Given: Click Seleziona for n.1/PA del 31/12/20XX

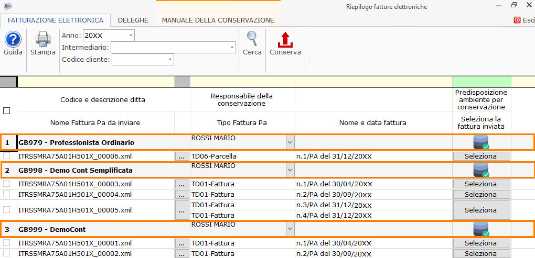Looking at the screenshot, I should click(481, 156).
